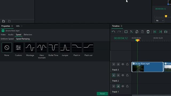Toggle video V button on Track 2
Viewport: 171px width, 96px height.
point(114,75)
